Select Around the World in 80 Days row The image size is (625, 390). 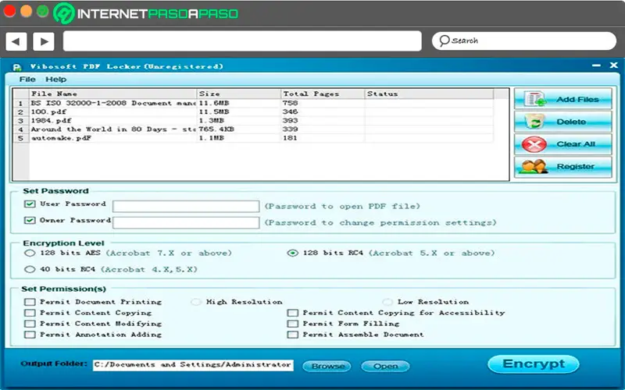tap(253, 129)
